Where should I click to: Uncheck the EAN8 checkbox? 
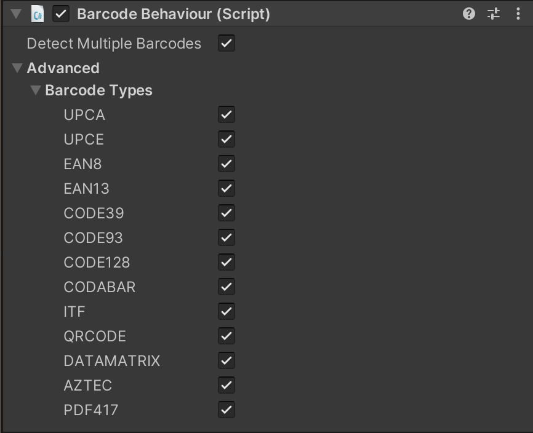point(226,164)
